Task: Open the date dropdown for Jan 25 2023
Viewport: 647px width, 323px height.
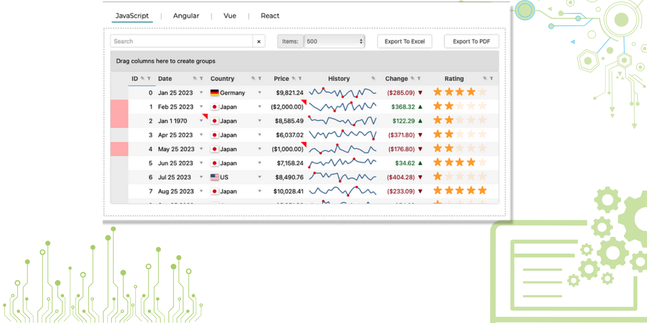Action: click(x=202, y=93)
